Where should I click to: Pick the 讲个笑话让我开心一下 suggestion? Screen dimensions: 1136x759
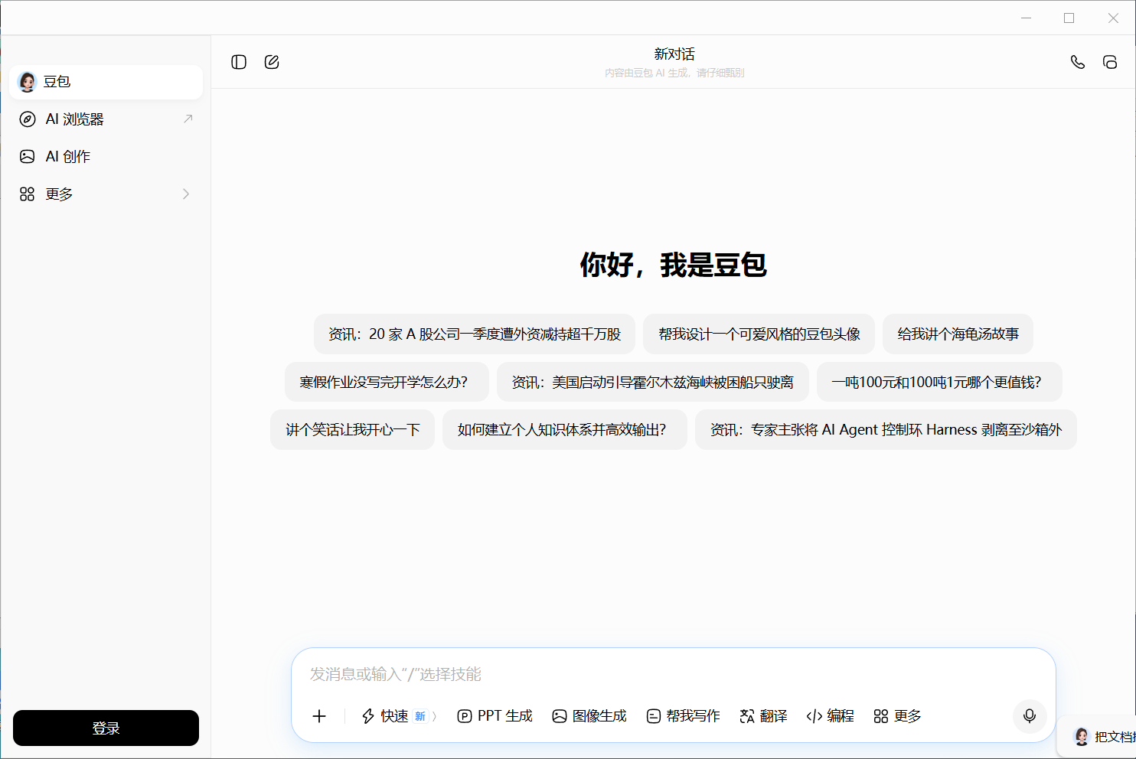(x=352, y=429)
